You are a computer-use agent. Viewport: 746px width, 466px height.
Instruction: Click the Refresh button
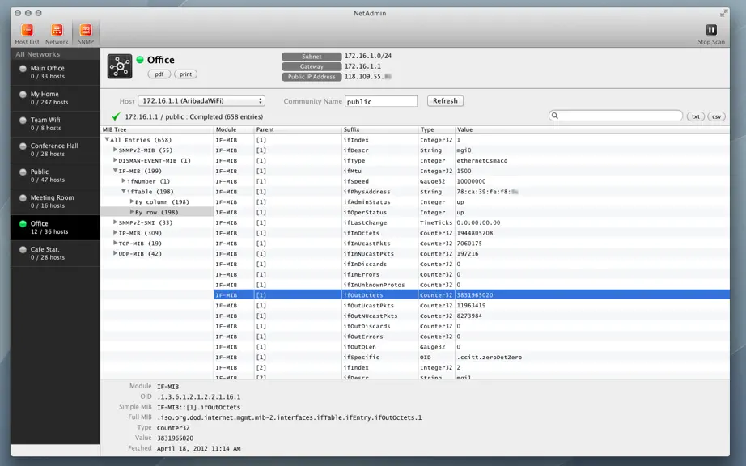445,101
